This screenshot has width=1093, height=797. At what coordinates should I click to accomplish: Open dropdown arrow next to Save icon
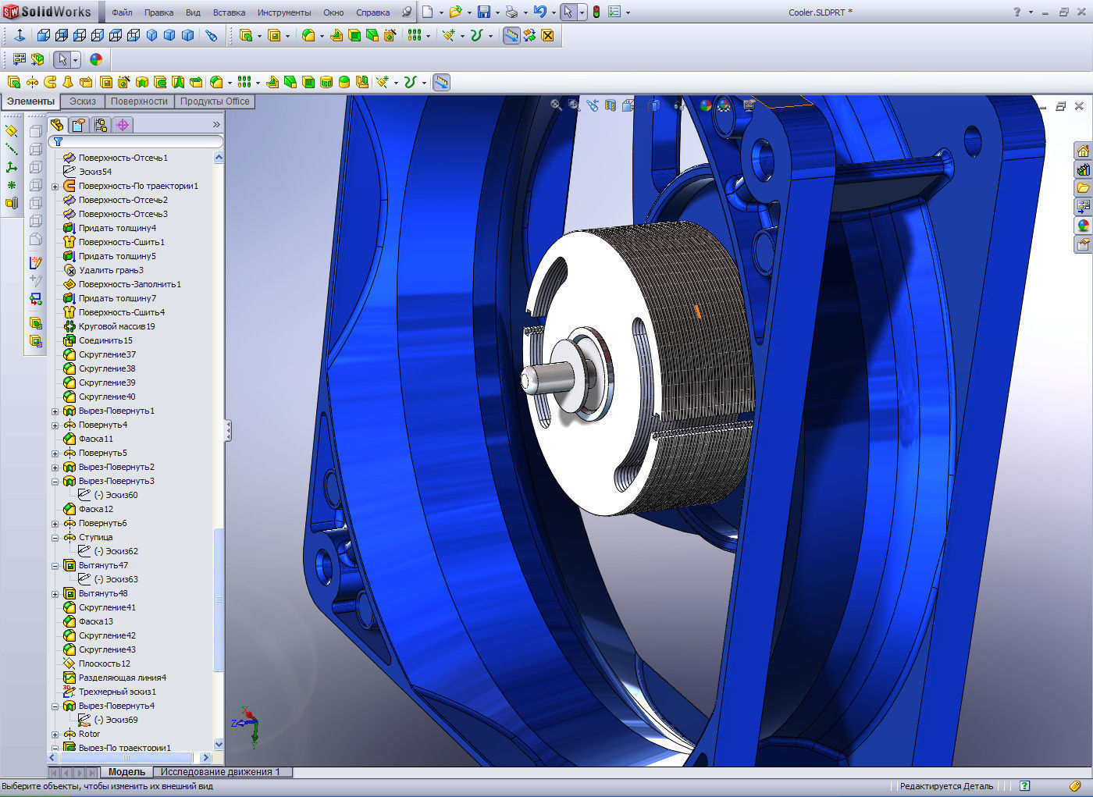click(x=497, y=12)
